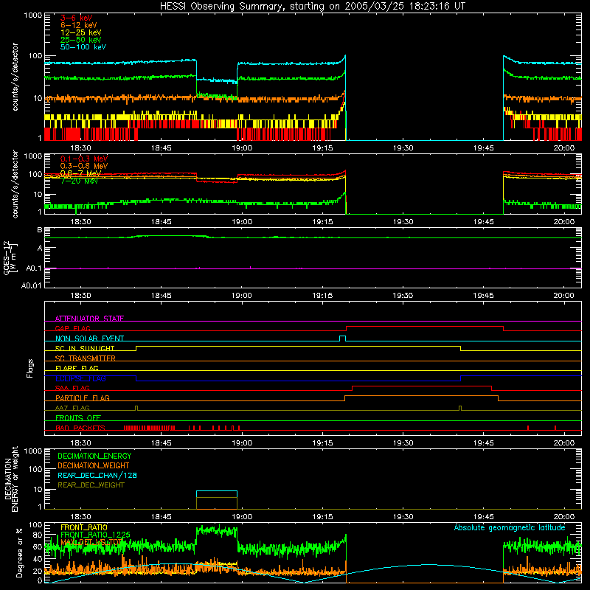The width and height of the screenshot is (590, 590).
Task: Click the 19:15 tick label under MeV panel
Action: [x=322, y=222]
